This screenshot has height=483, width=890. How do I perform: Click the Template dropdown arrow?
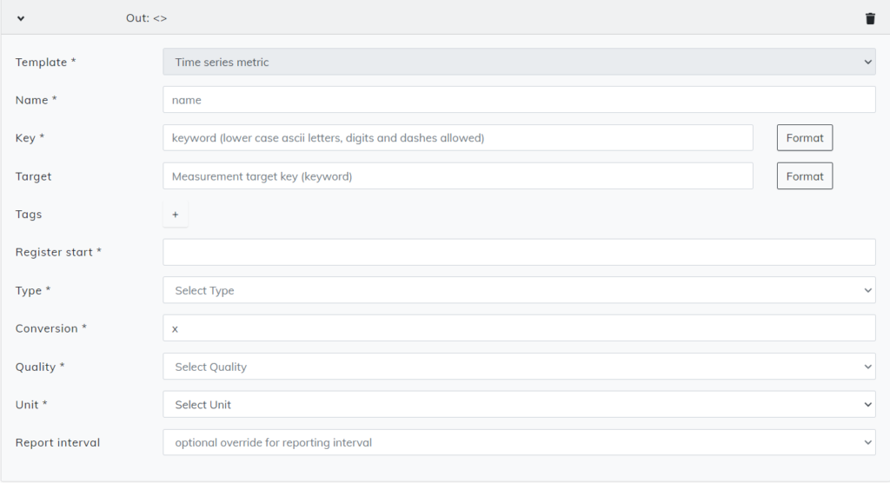[867, 62]
